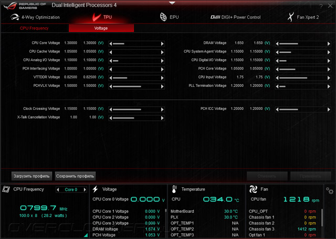The width and height of the screenshot is (336, 239).
Task: Click the Voltage lightning bolt icon
Action: [x=96, y=189]
